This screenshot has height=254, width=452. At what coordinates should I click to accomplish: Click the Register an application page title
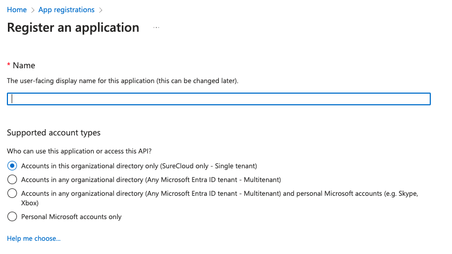pyautogui.click(x=73, y=28)
